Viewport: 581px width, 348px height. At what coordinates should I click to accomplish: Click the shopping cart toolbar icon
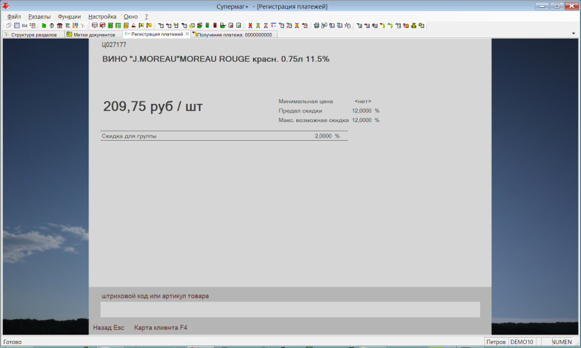[x=67, y=26]
